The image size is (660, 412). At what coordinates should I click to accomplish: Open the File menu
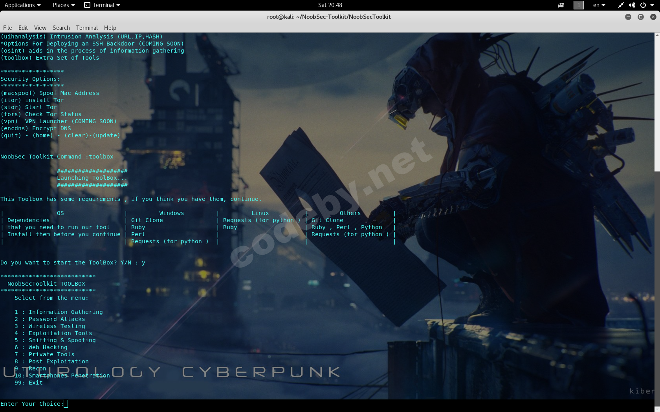coord(7,28)
